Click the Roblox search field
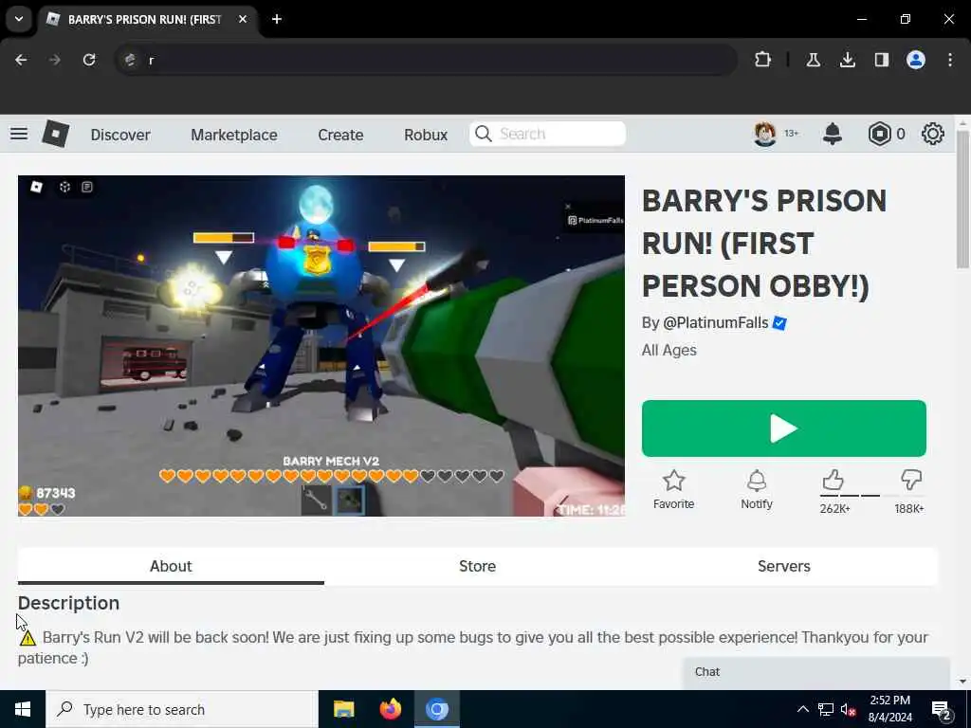 547,134
